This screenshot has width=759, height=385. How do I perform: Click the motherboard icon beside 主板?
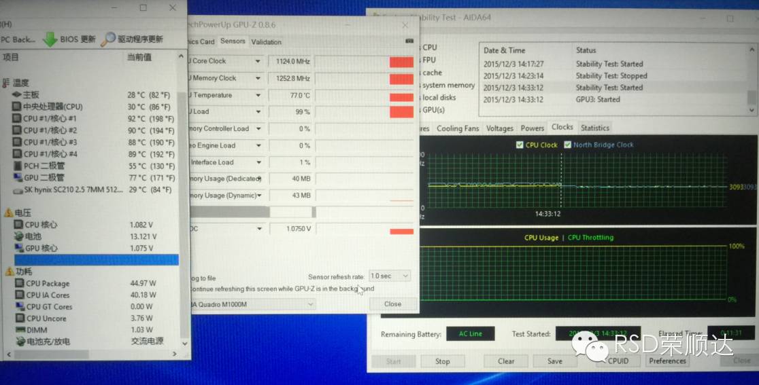pyautogui.click(x=17, y=94)
